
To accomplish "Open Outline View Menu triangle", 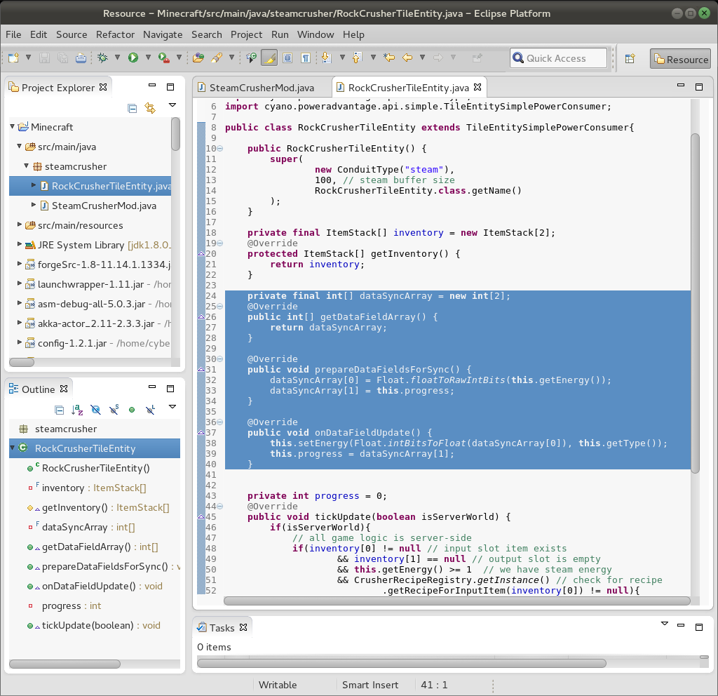I will coord(172,407).
